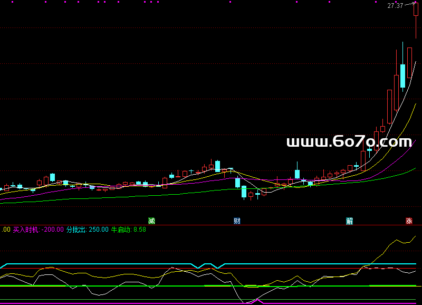Select the 牛启动 indicator label
This screenshot has width=422, height=305.
click(x=121, y=230)
